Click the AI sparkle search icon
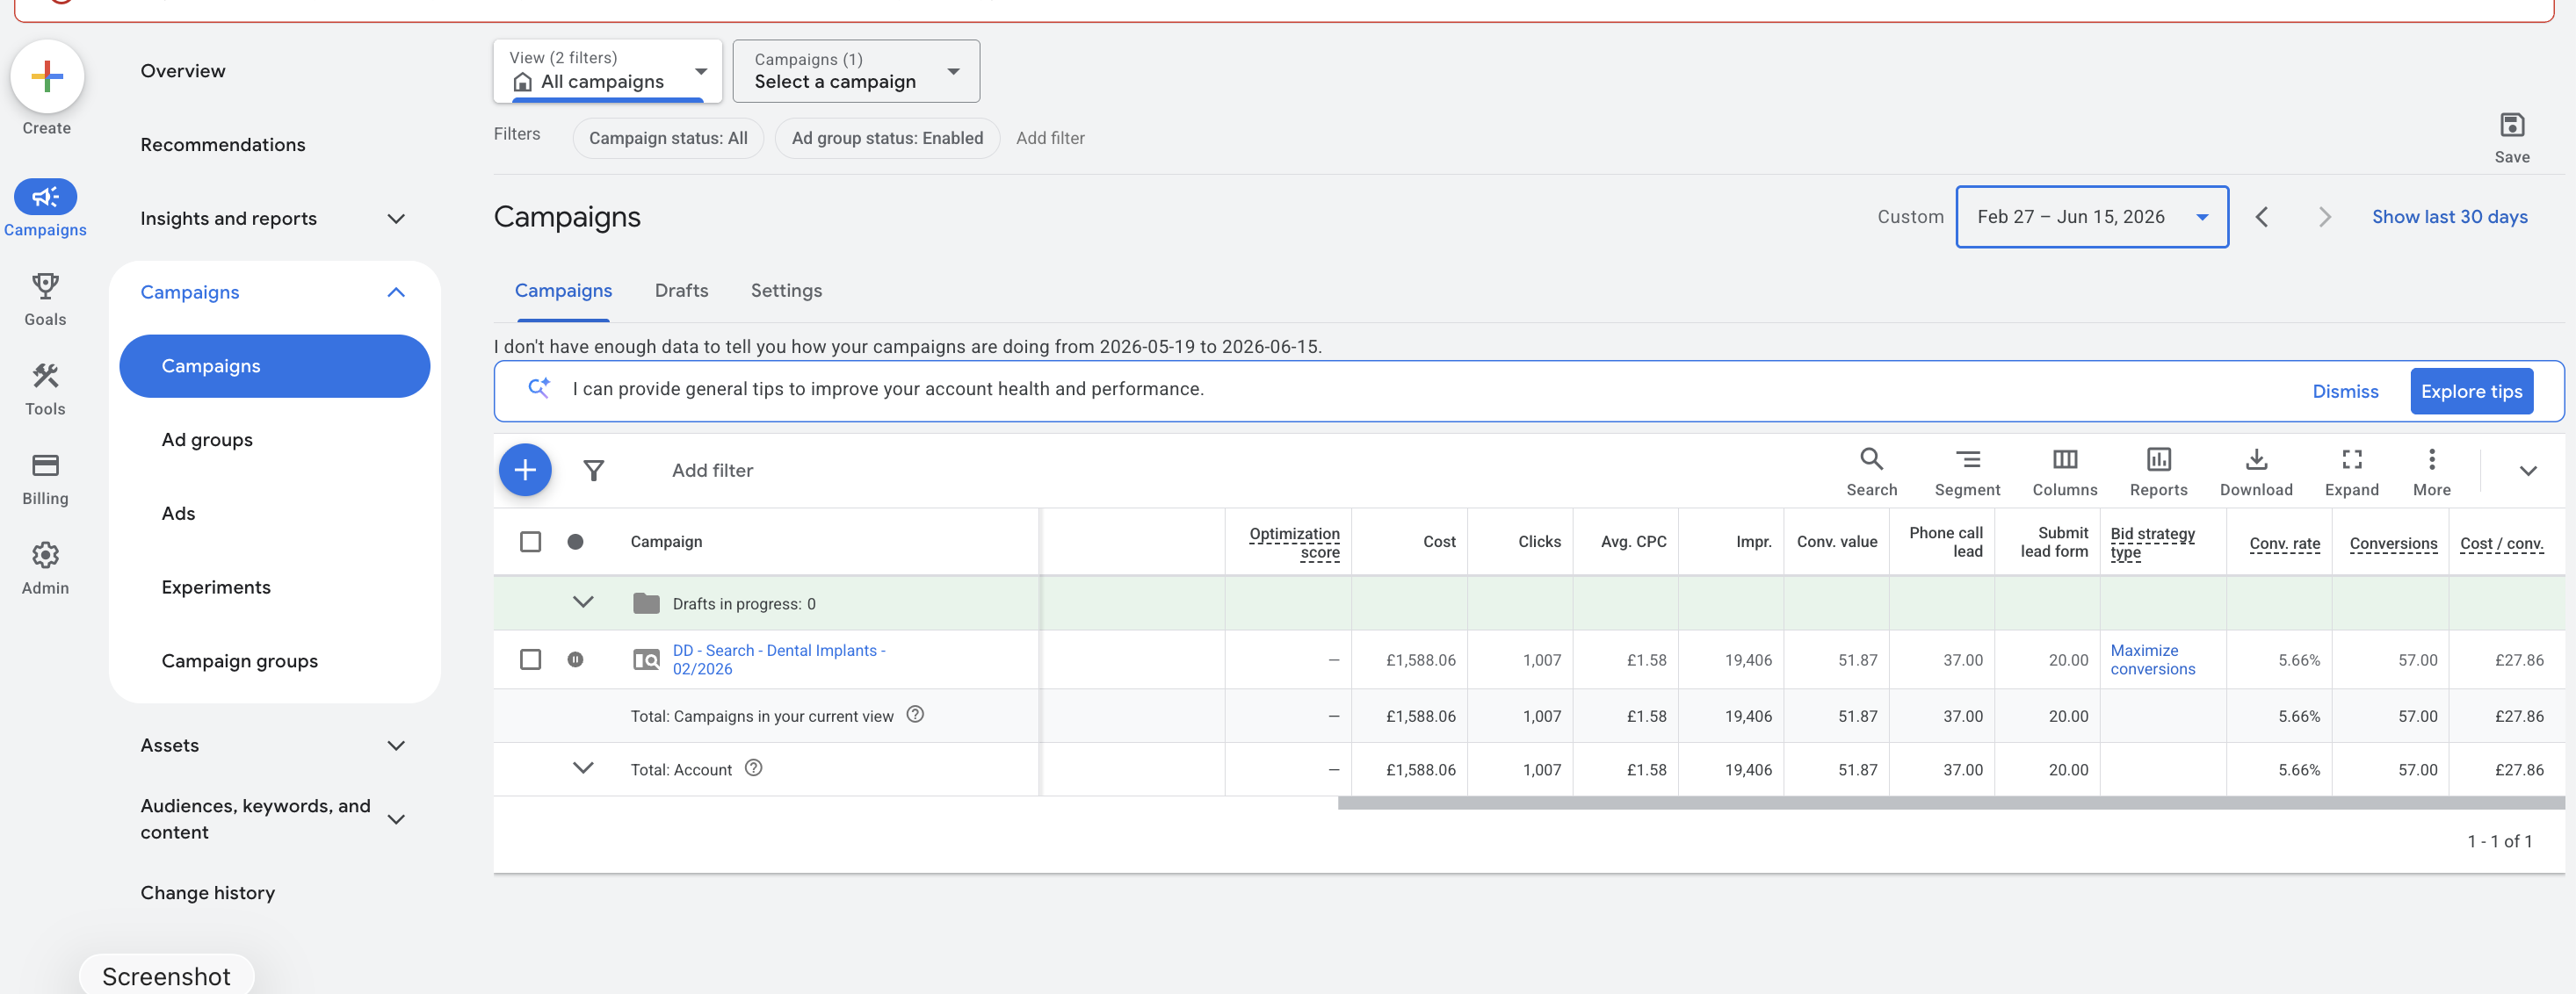Screen dimensions: 2576x994 coord(539,389)
